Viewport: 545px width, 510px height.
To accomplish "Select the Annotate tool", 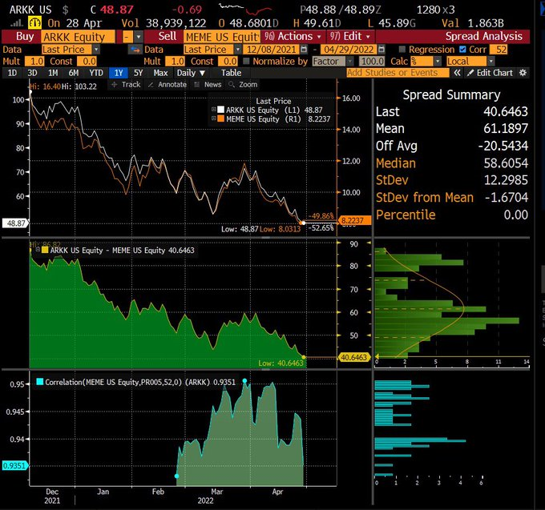I will [x=168, y=84].
